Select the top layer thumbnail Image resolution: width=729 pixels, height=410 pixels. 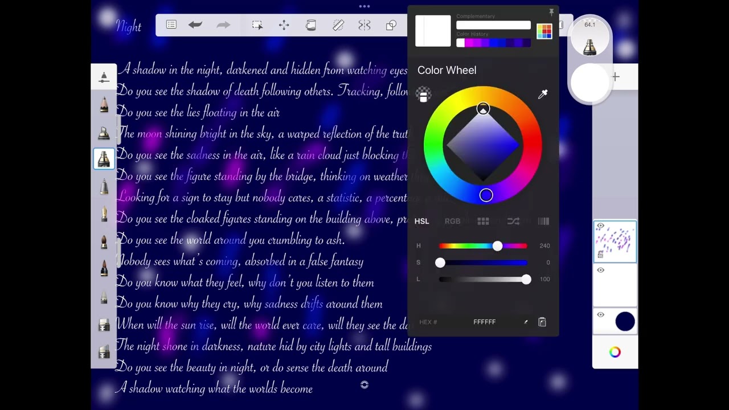pyautogui.click(x=615, y=241)
